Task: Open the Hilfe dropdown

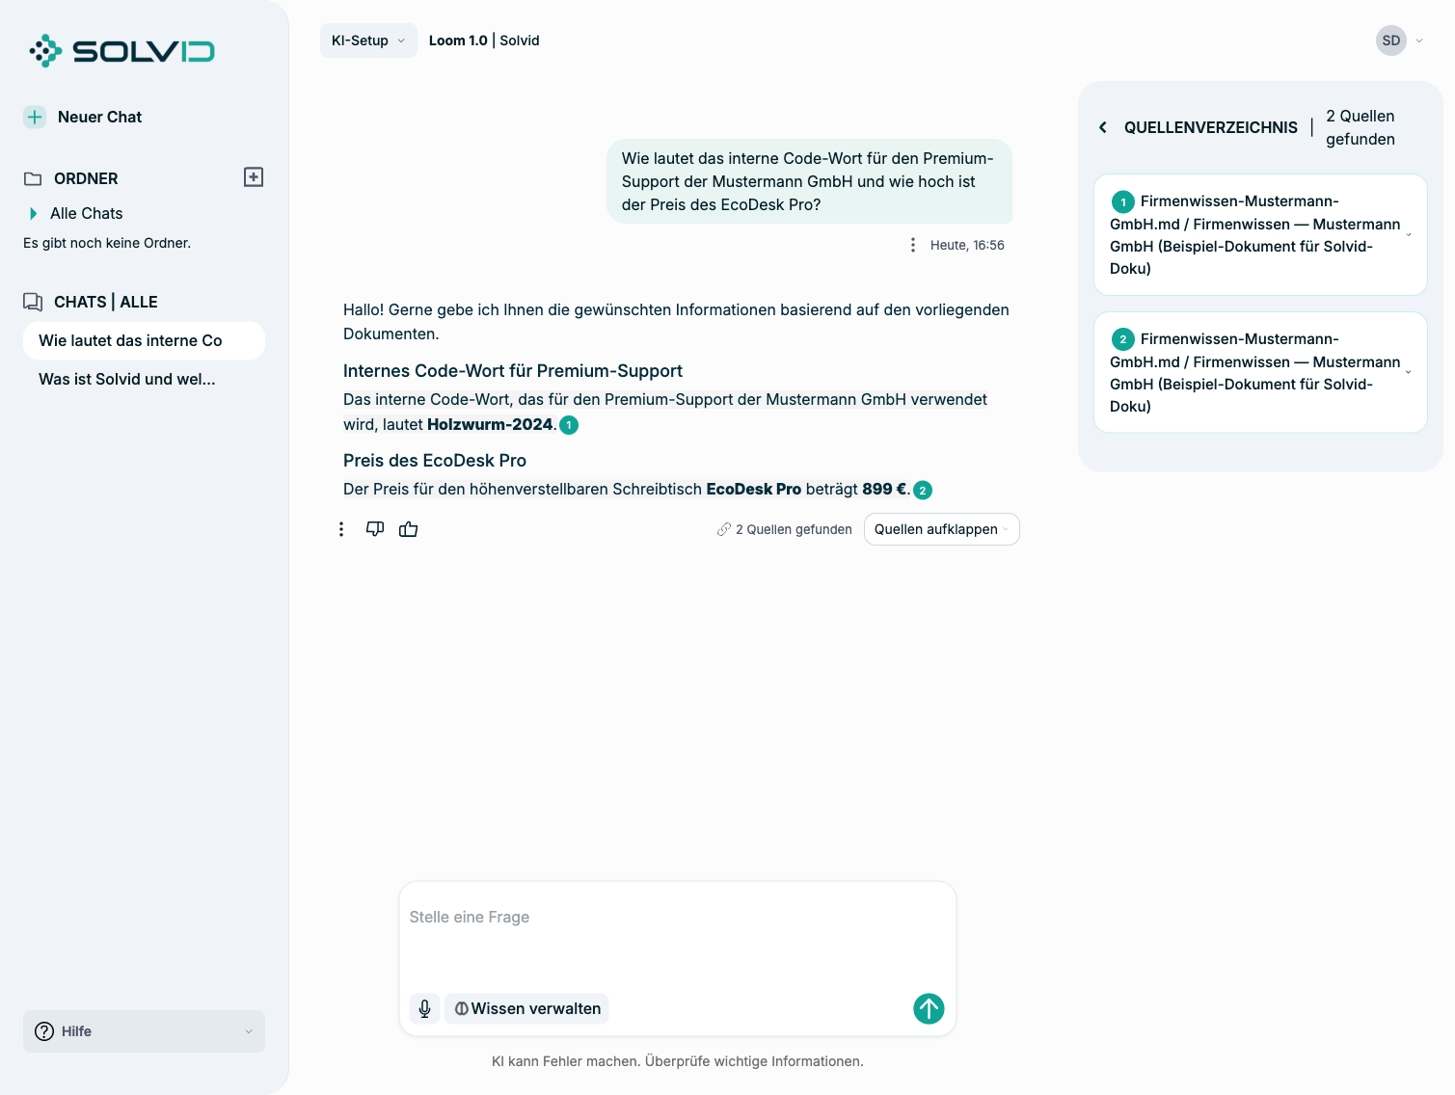Action: [x=144, y=1031]
